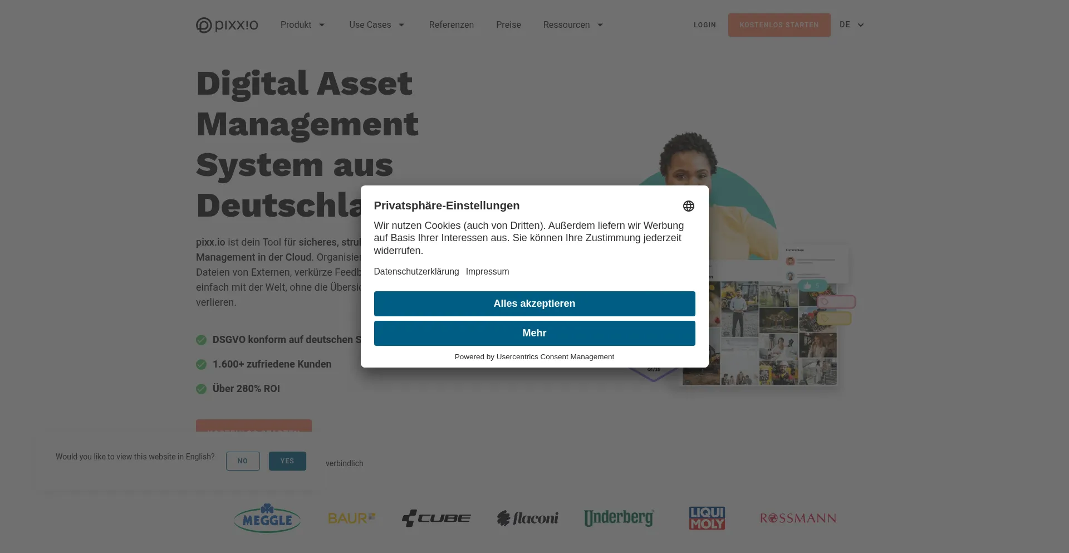Click the flaconi logo
This screenshot has height=553, width=1069.
coord(528,518)
